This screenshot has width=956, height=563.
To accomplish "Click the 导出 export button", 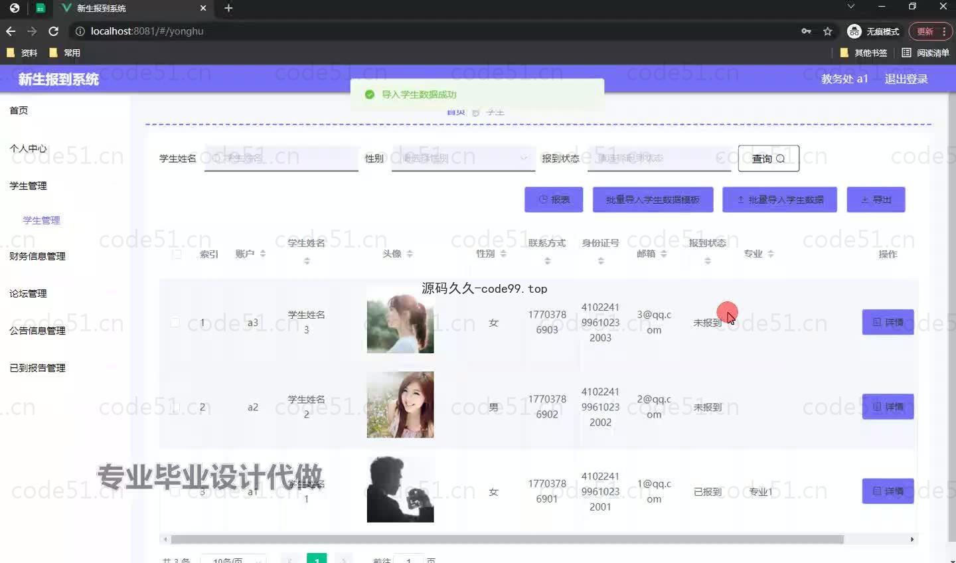I will (876, 199).
